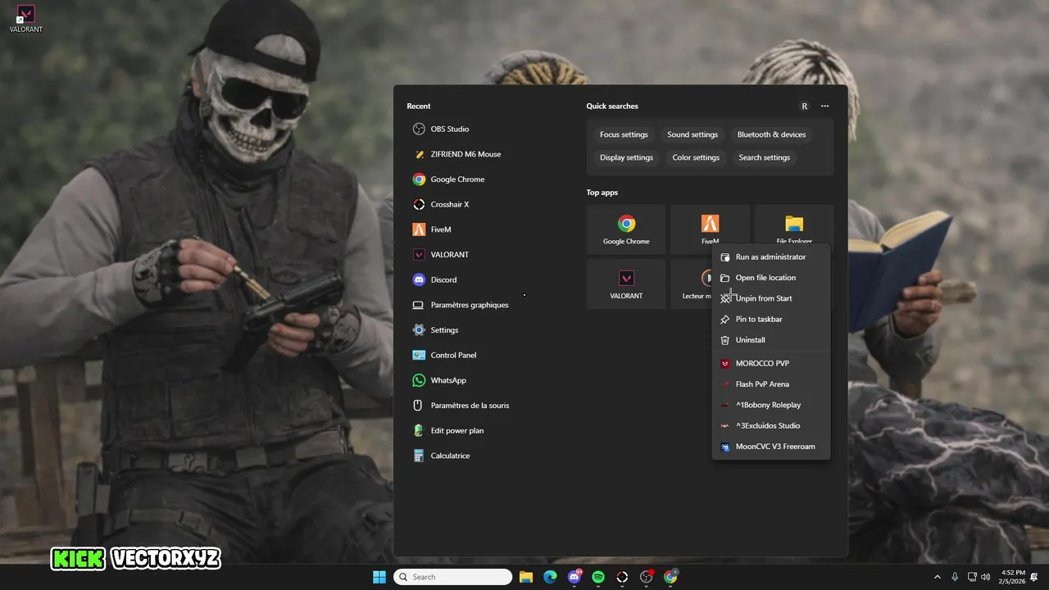Click the taskbar Search box
1049x590 pixels.
pyautogui.click(x=452, y=577)
